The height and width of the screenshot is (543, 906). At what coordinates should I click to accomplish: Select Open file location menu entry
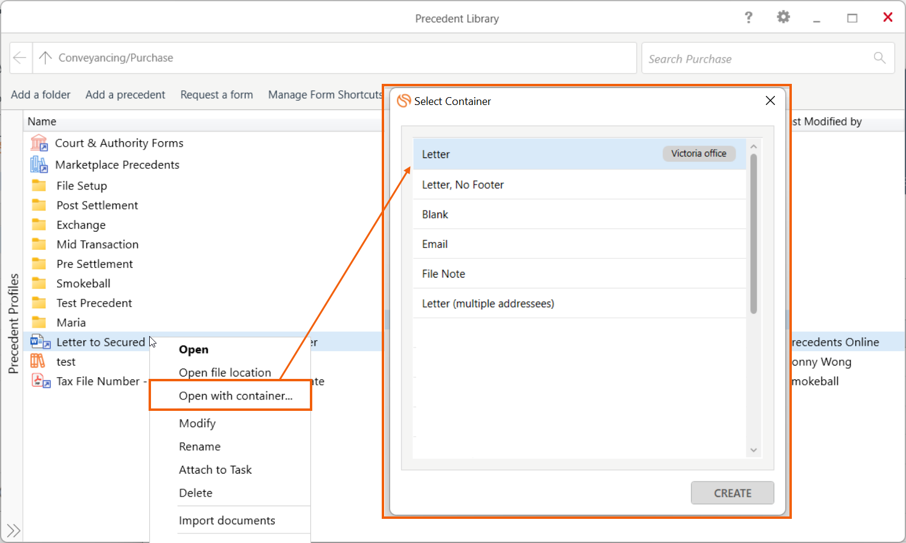[x=225, y=373]
